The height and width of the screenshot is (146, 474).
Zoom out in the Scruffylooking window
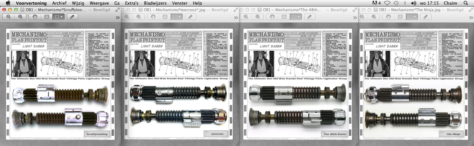coord(9,17)
